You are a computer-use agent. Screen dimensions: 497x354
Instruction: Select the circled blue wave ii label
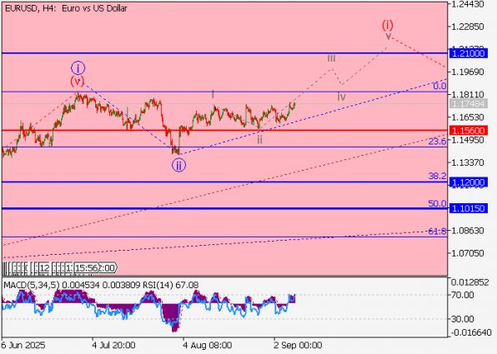pyautogui.click(x=178, y=165)
